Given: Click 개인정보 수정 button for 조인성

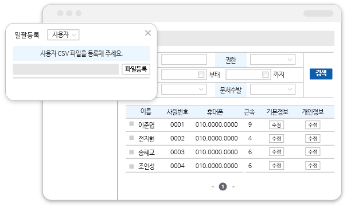Looking at the screenshot, I should pos(313,166).
